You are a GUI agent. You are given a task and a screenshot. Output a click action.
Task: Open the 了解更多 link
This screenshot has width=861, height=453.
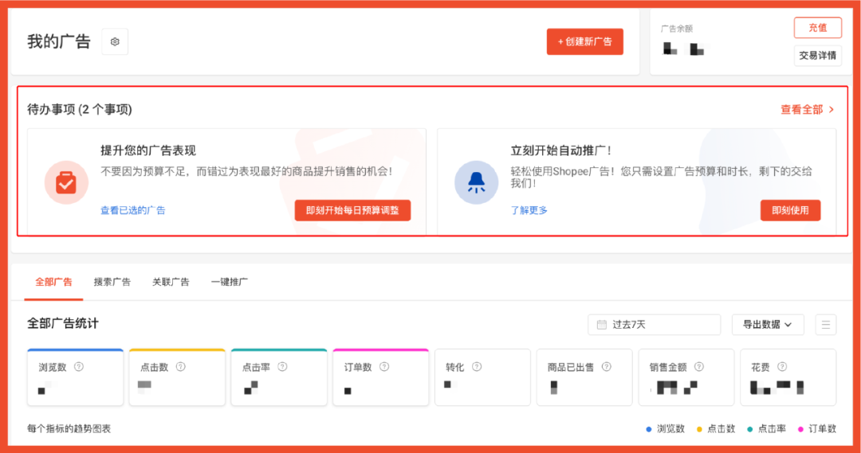[x=529, y=210]
